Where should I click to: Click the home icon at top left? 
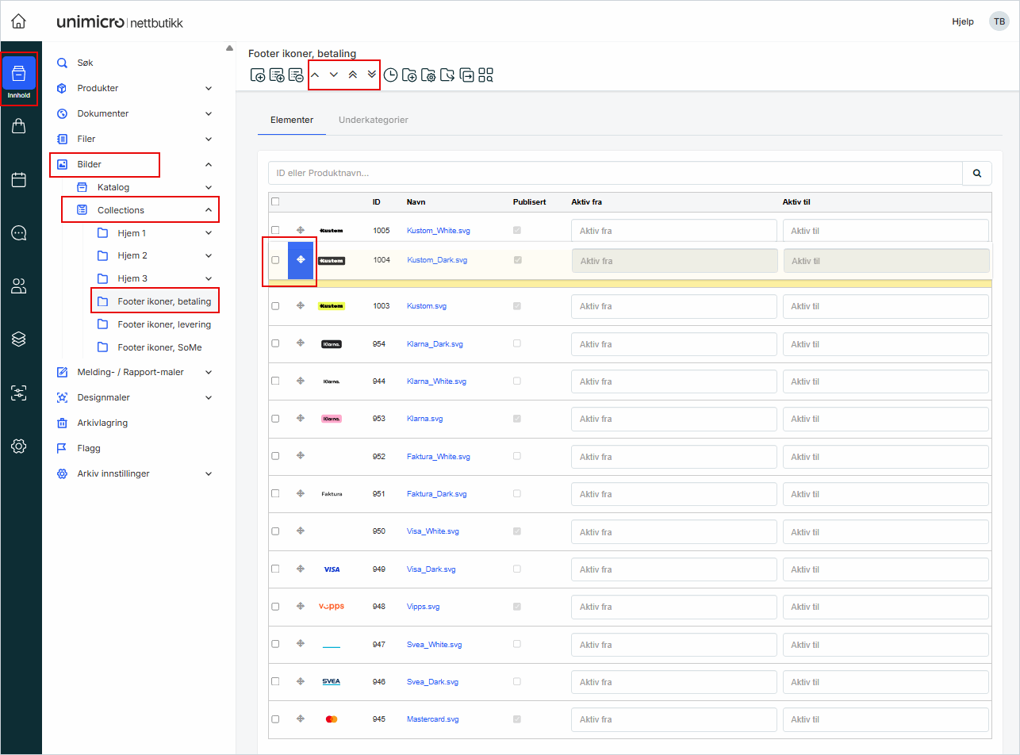(x=18, y=21)
